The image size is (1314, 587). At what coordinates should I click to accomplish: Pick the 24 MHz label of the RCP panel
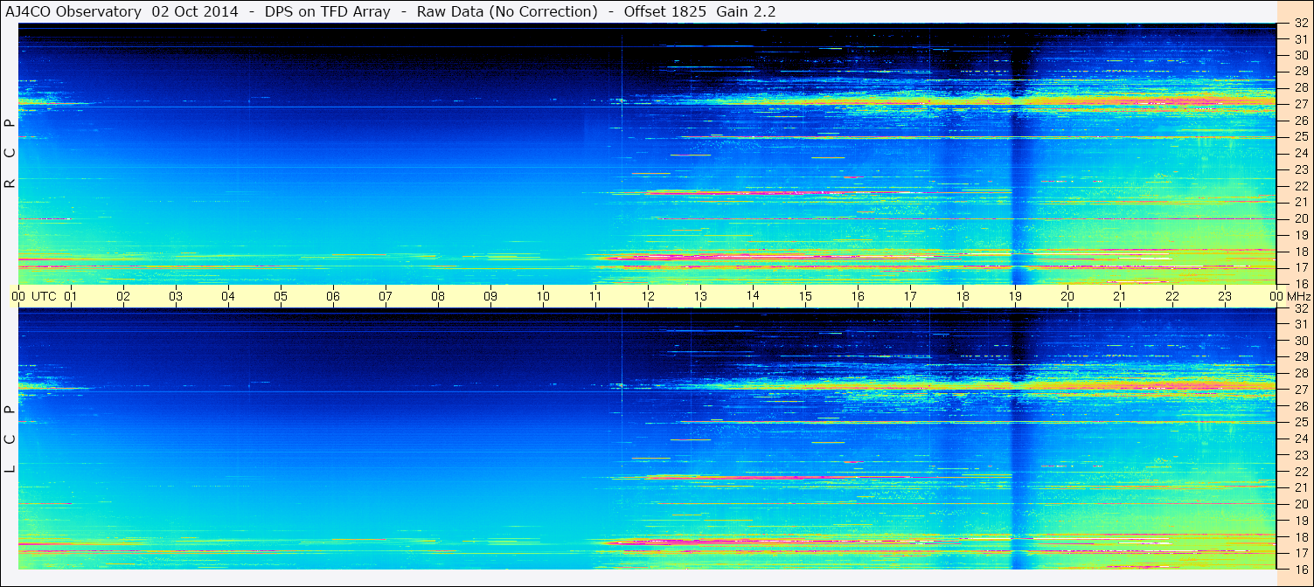tap(1301, 153)
